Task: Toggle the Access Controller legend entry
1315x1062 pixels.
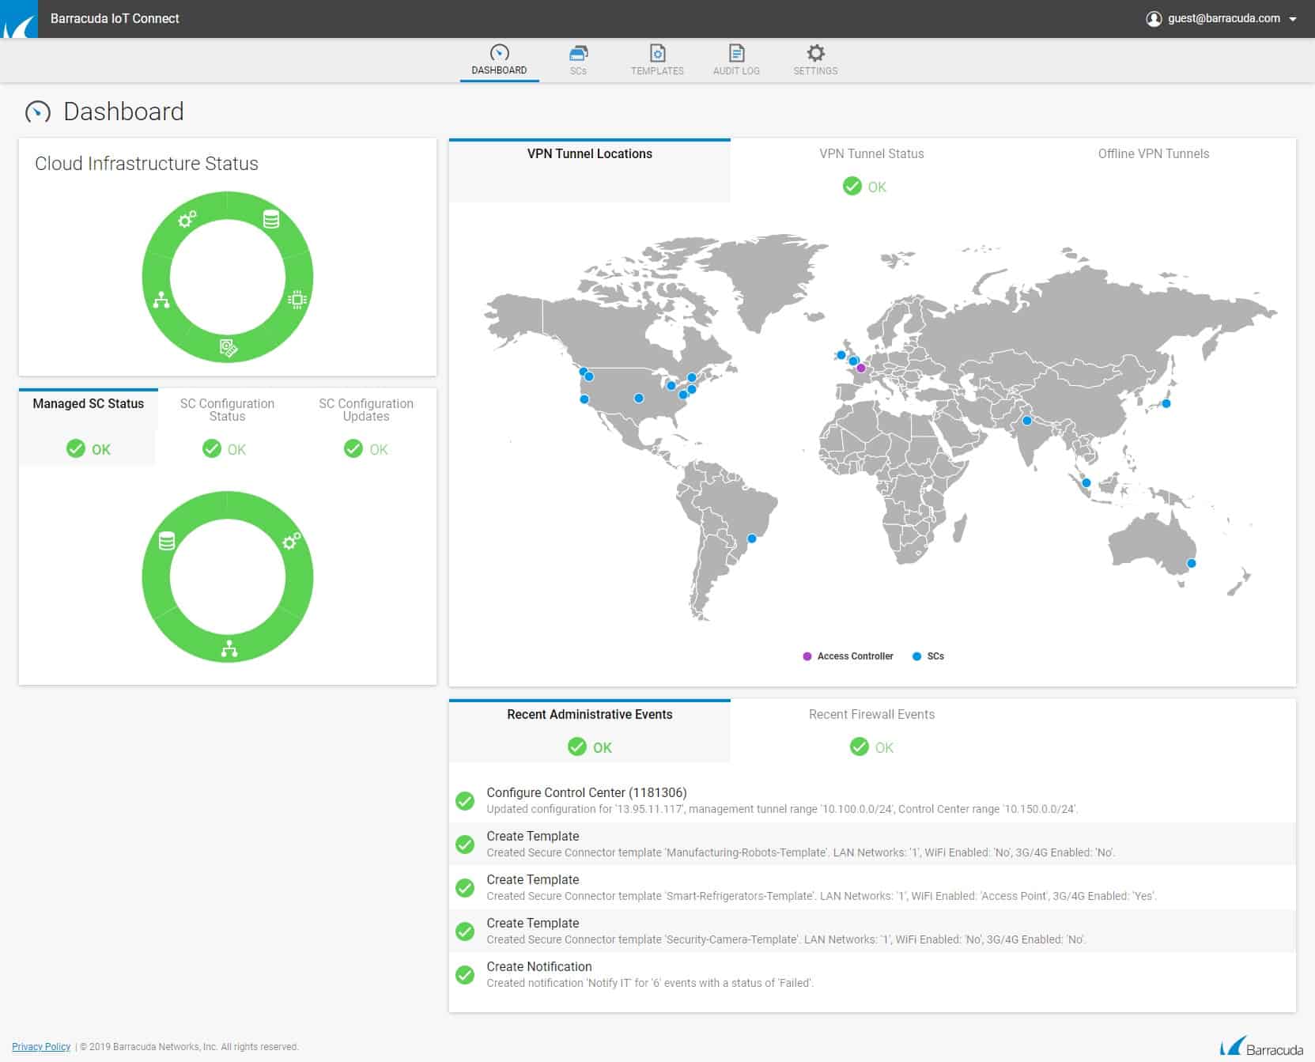Action: [x=848, y=656]
